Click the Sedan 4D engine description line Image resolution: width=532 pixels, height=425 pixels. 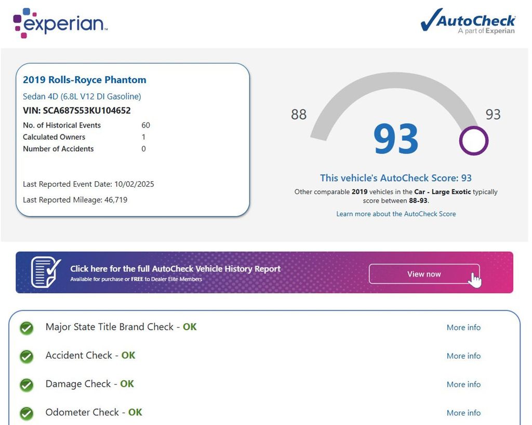82,97
